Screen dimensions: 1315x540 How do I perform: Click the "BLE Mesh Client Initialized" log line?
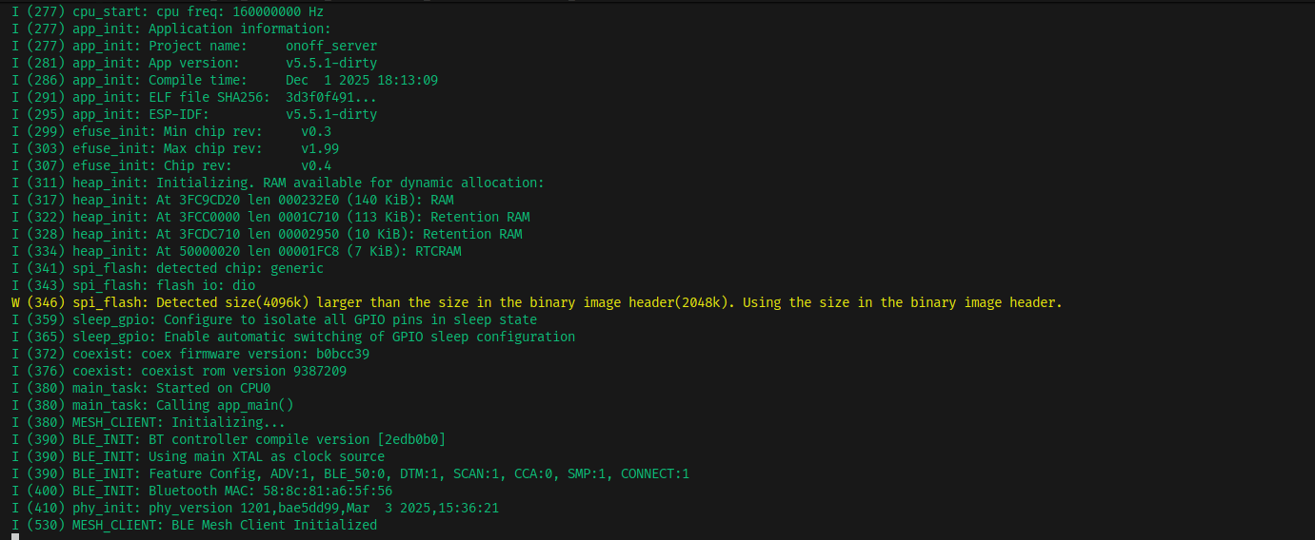194,525
